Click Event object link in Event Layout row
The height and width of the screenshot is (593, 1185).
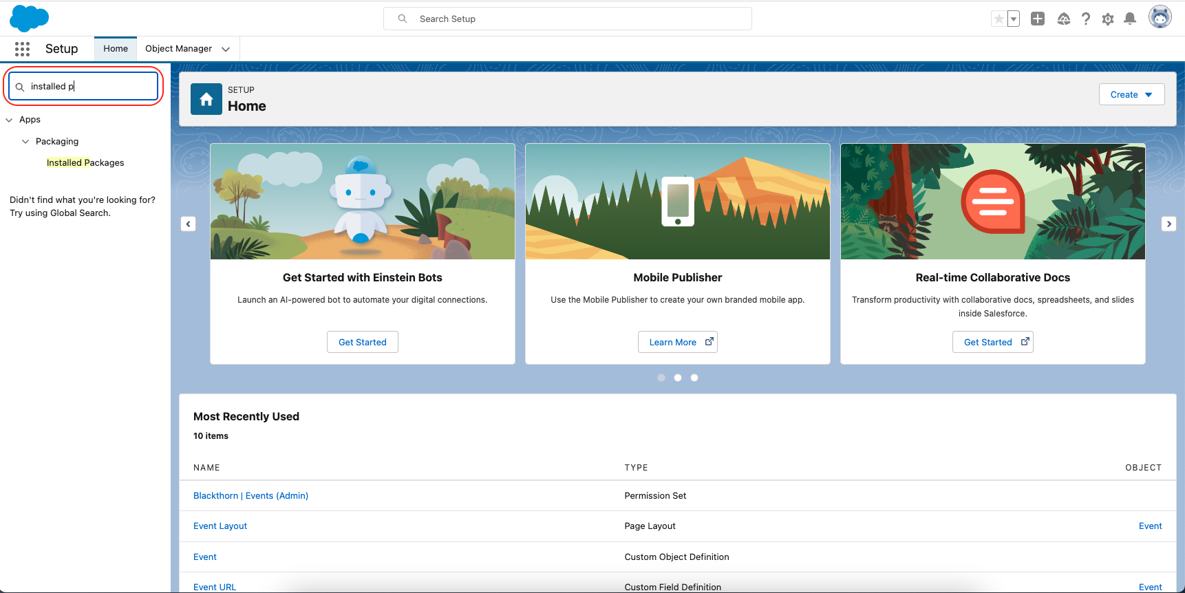click(x=1150, y=526)
